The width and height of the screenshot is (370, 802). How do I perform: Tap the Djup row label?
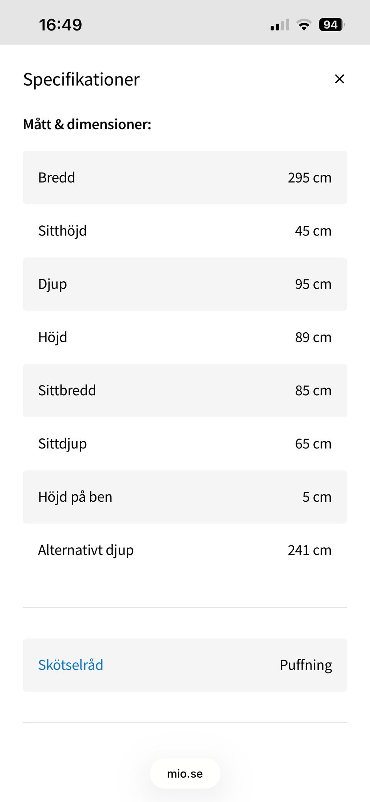point(52,284)
